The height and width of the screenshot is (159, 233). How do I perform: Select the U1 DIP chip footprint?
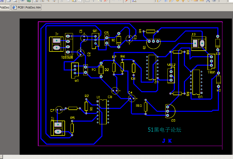(103, 112)
